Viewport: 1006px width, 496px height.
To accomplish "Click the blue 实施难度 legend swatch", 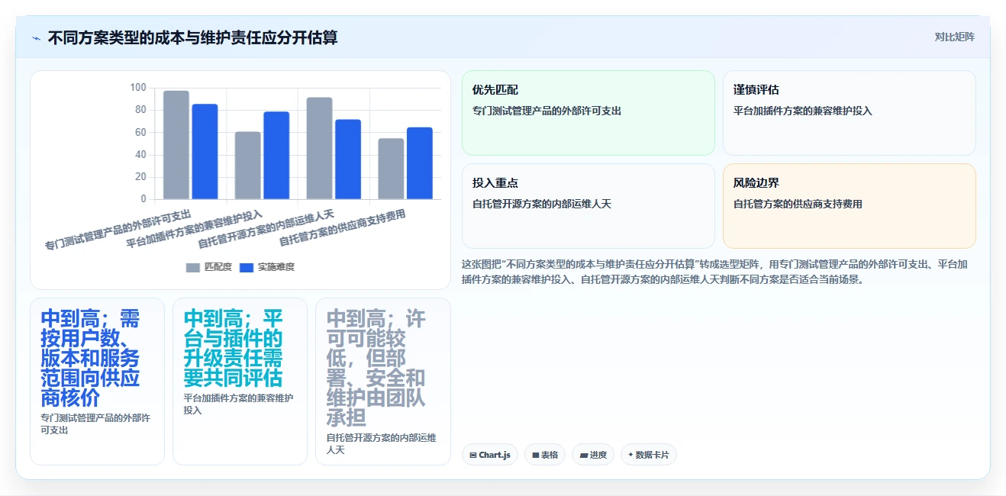I will (x=247, y=268).
